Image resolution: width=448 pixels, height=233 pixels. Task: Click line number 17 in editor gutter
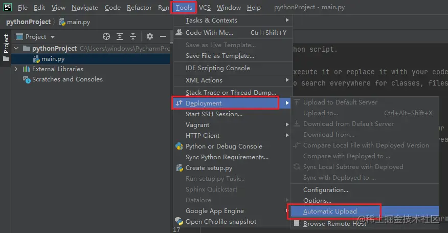click(x=176, y=229)
